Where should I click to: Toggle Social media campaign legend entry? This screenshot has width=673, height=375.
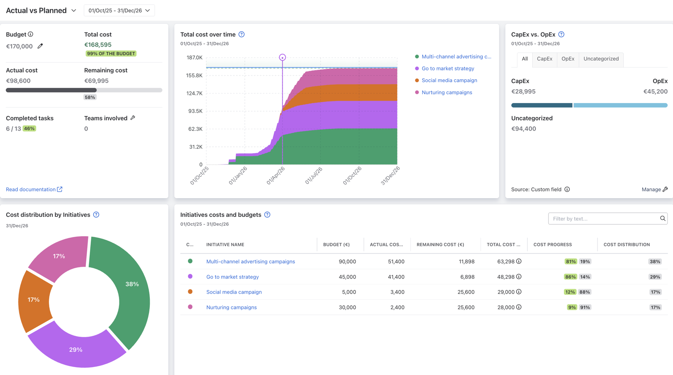(x=446, y=81)
